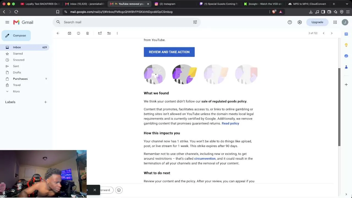Focus the Search mail field
The height and width of the screenshot is (198, 352).
pos(127,22)
